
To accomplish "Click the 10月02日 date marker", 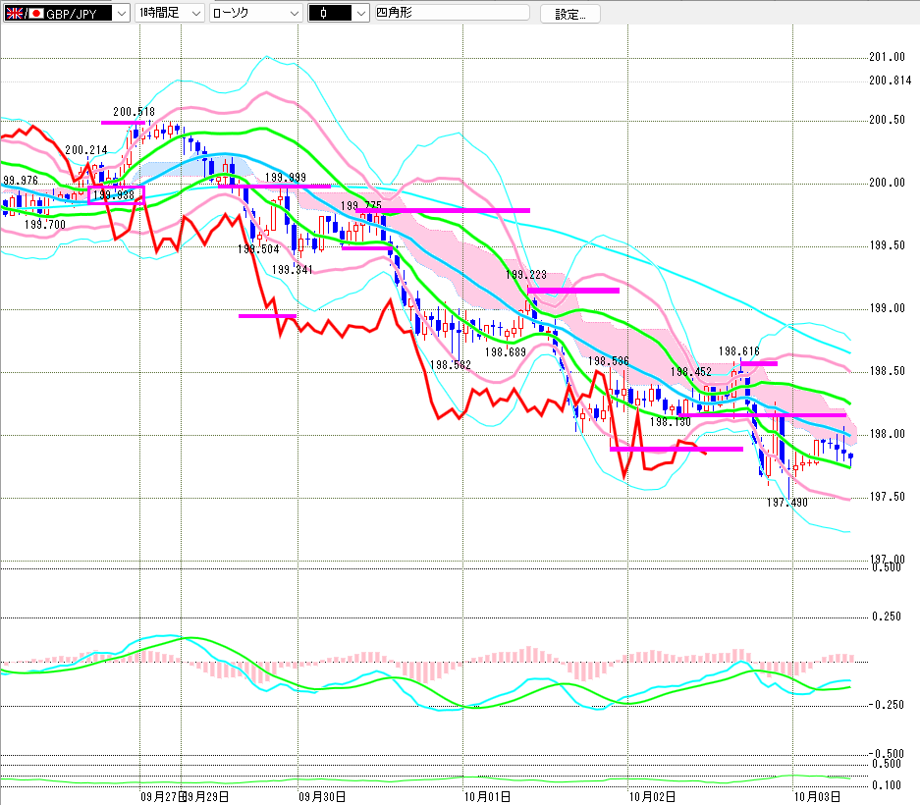I will point(650,797).
